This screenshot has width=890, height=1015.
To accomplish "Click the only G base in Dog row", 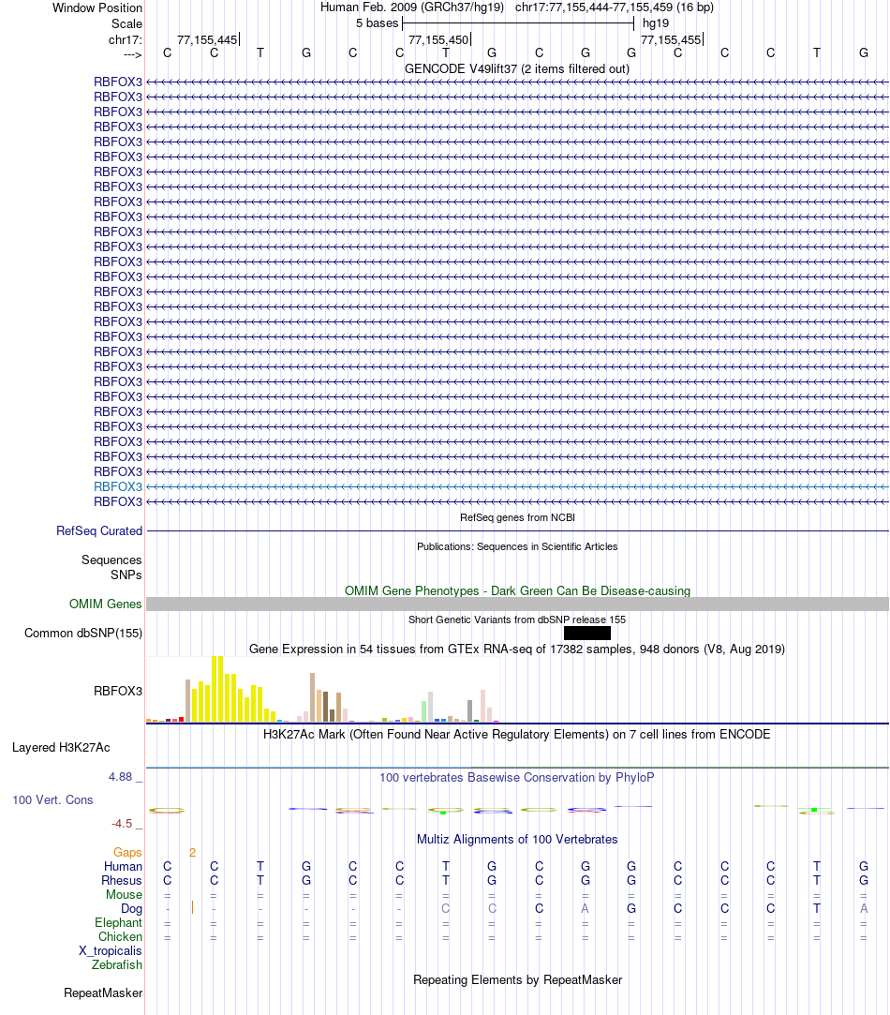I will (x=631, y=909).
